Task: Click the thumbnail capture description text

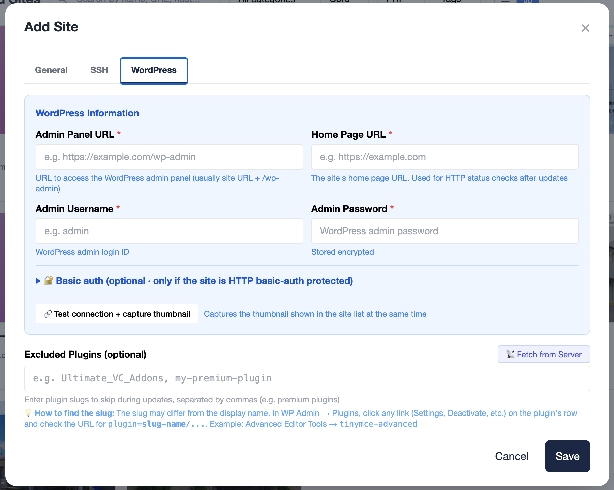Action: coord(315,314)
